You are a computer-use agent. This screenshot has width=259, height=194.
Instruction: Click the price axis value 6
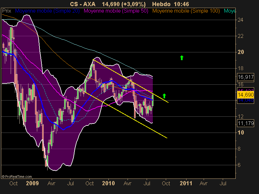(x=239, y=165)
